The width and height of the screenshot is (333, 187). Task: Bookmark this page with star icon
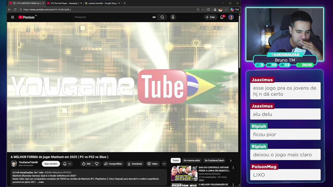(203, 9)
